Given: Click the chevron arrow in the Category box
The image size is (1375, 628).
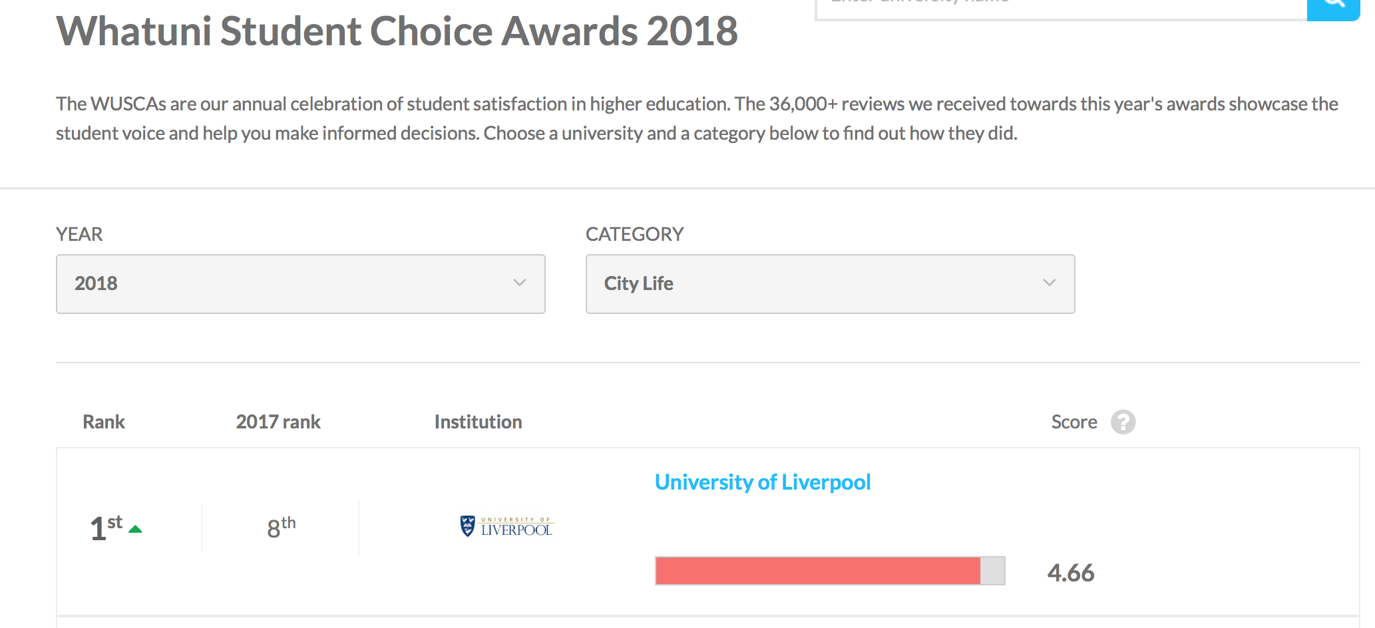Looking at the screenshot, I should coord(1050,283).
